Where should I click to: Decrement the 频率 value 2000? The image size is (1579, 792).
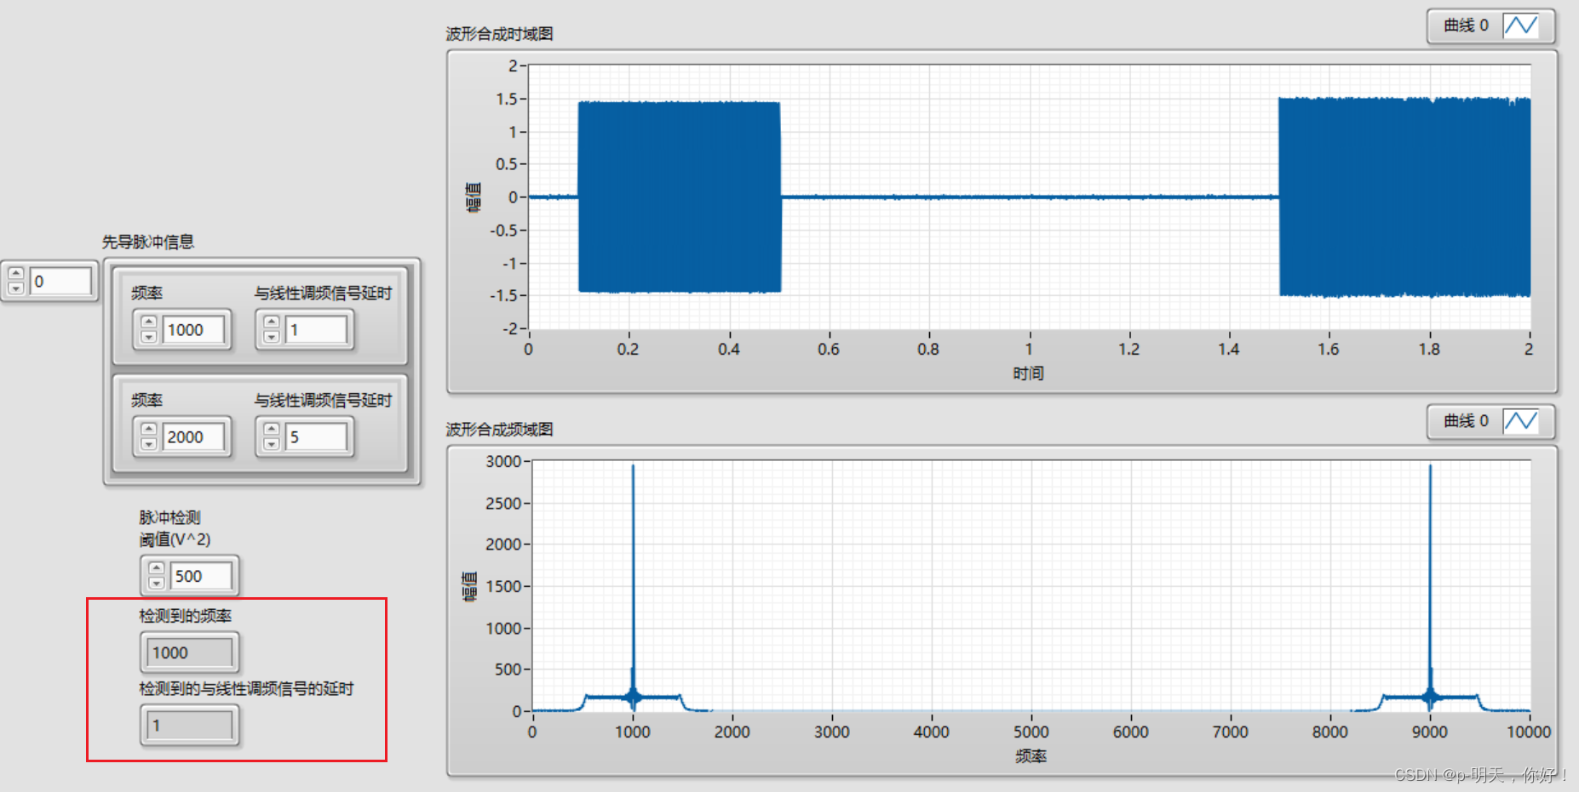point(149,443)
